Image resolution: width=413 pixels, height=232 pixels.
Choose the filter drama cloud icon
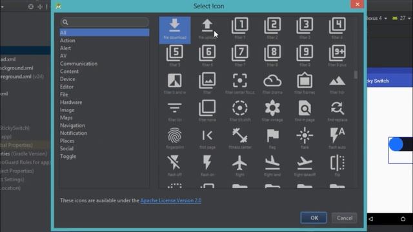272,81
